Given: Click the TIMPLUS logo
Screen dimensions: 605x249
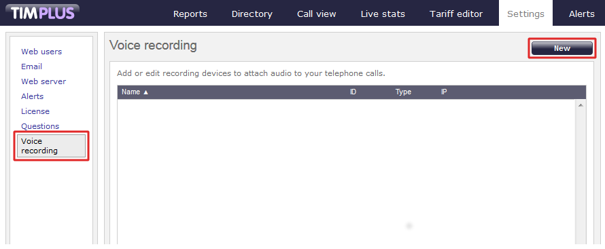Looking at the screenshot, I should tap(42, 13).
